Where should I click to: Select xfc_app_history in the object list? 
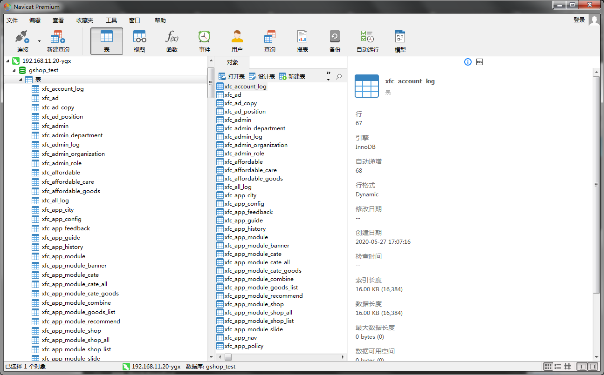245,229
